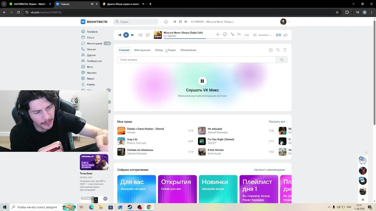This screenshot has height=211, width=376.
Task: Open the Плейлист дня 1 card
Action: (259, 189)
